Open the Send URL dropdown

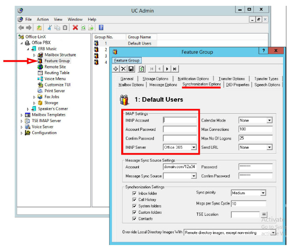pos(270,147)
